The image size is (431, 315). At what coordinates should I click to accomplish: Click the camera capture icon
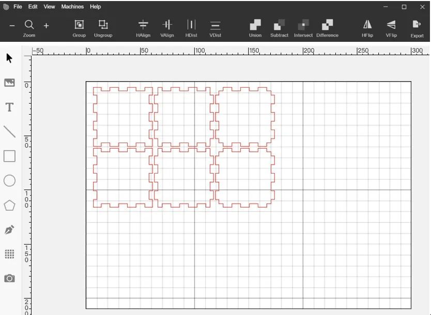click(x=9, y=278)
